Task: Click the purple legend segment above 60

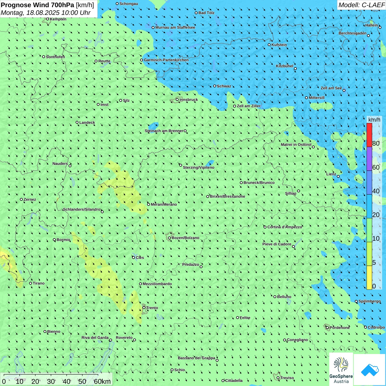Action: [369, 159]
